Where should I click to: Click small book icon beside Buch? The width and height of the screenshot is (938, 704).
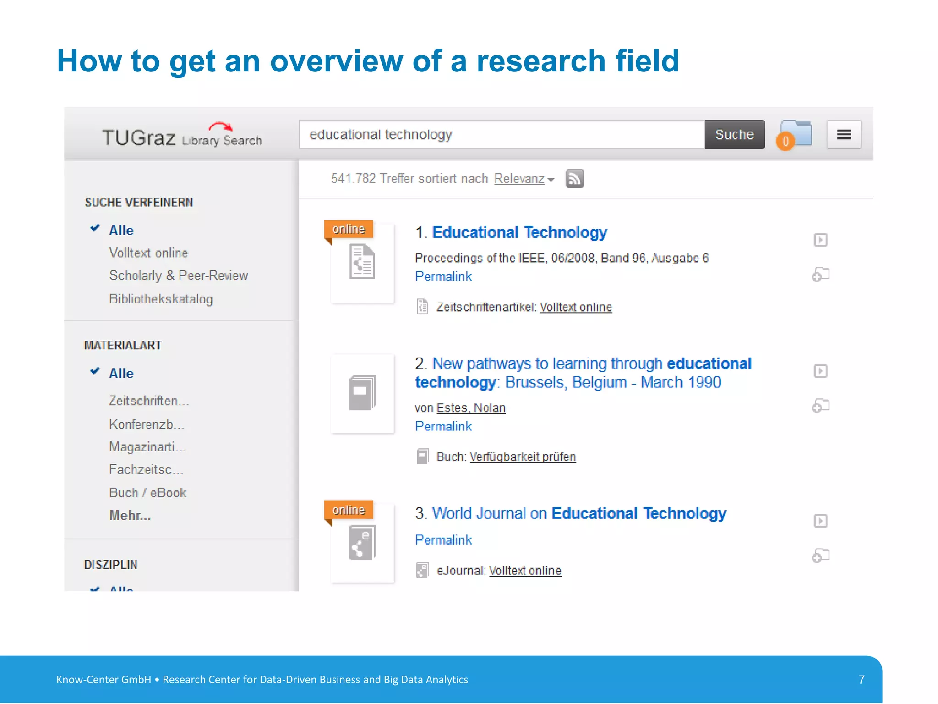tap(422, 456)
